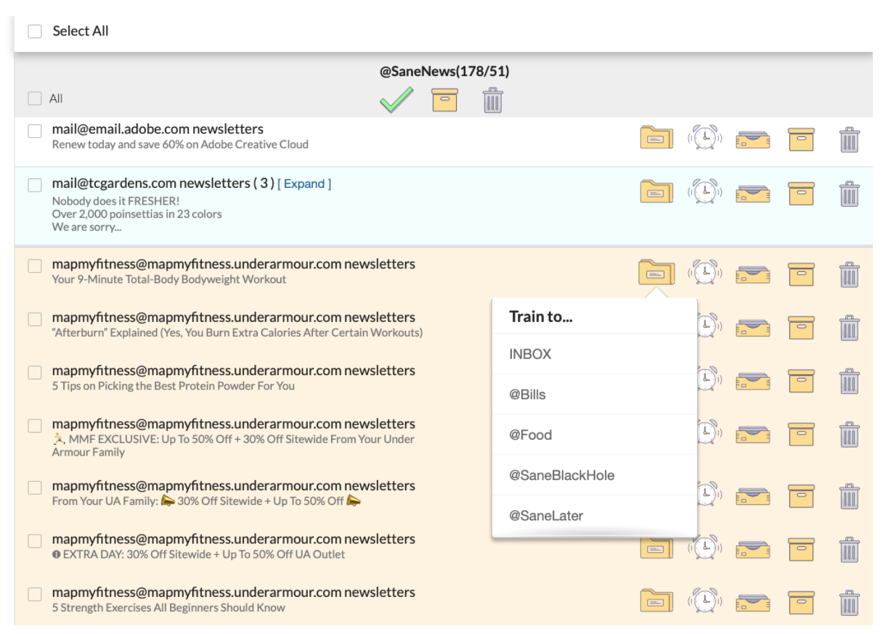The image size is (883, 634).
Task: Open the Afterburn Explained email subject
Action: [237, 333]
